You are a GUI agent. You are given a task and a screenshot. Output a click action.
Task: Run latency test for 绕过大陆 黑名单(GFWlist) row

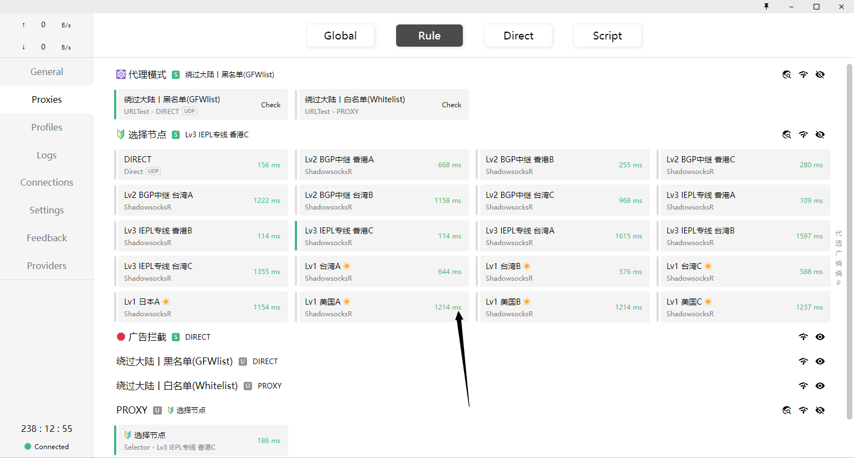(803, 361)
